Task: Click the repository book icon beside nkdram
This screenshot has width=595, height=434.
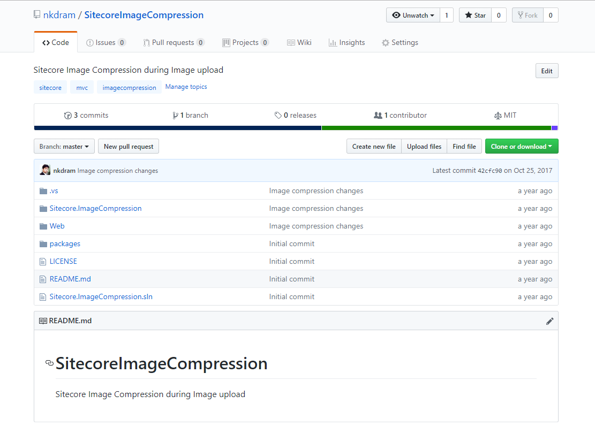Action: click(x=37, y=15)
